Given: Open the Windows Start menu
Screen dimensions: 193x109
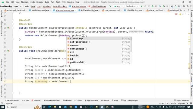Looking at the screenshot, I should 2,107.
